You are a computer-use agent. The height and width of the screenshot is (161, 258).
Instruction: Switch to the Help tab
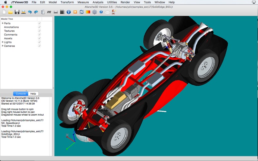pyautogui.click(x=33, y=94)
